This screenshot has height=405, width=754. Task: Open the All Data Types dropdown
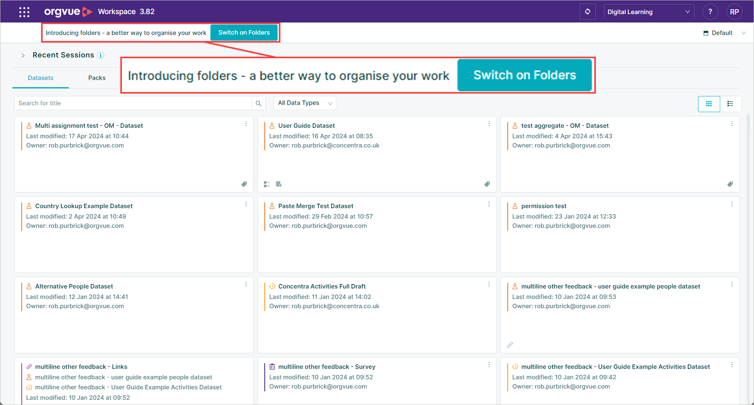305,103
